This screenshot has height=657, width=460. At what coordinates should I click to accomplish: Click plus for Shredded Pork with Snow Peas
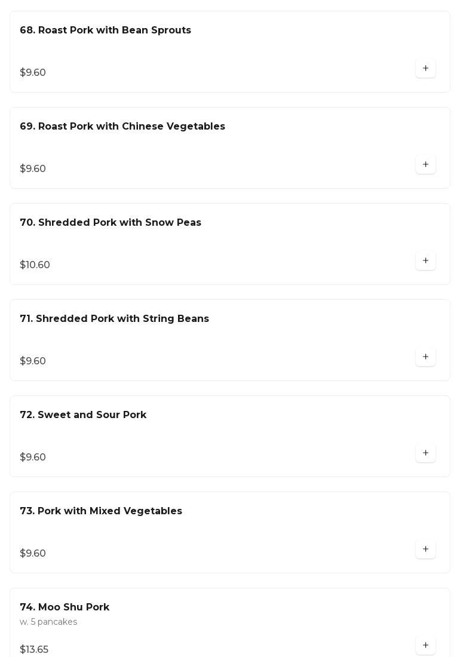[x=425, y=261]
